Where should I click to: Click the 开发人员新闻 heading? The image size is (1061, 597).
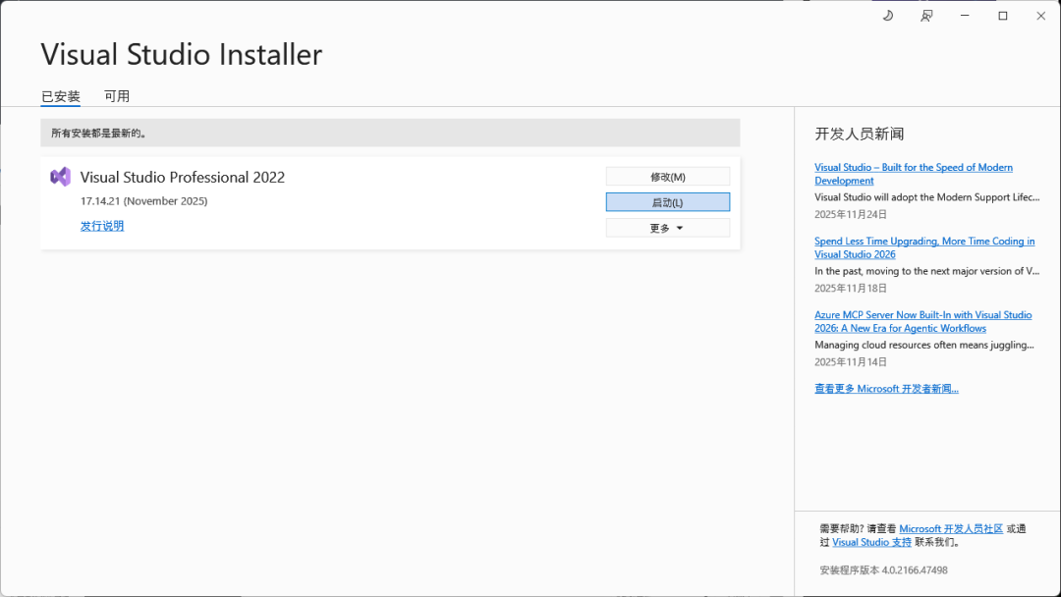(860, 134)
